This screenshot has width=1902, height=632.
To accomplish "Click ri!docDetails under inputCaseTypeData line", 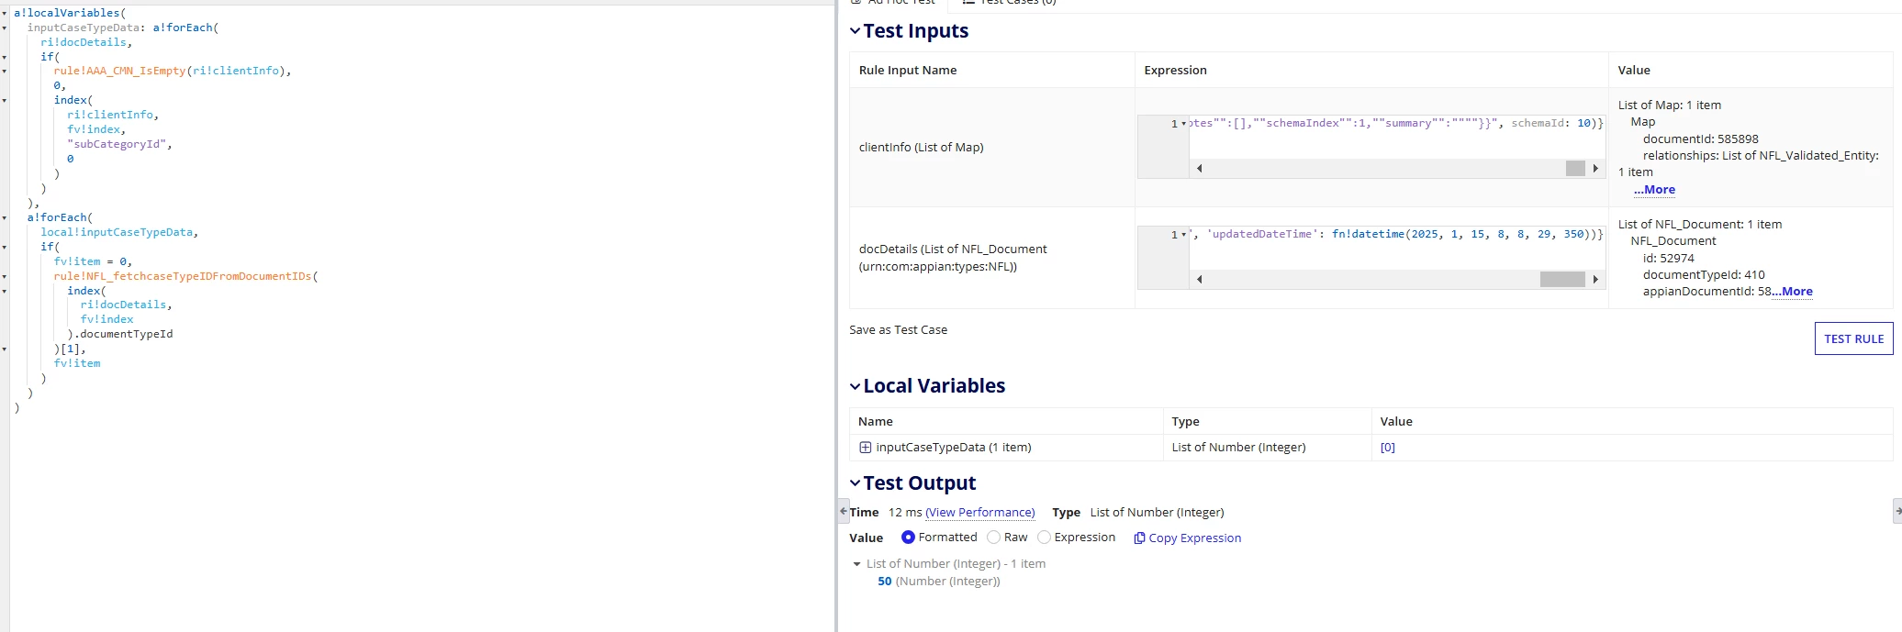I will 83,43.
